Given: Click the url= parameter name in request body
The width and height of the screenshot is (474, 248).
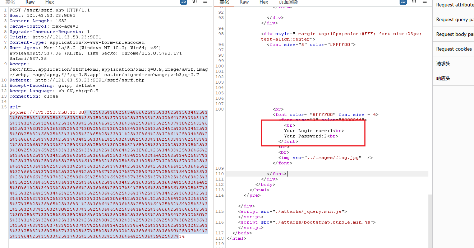Looking at the screenshot, I should pyautogui.click(x=15, y=107).
